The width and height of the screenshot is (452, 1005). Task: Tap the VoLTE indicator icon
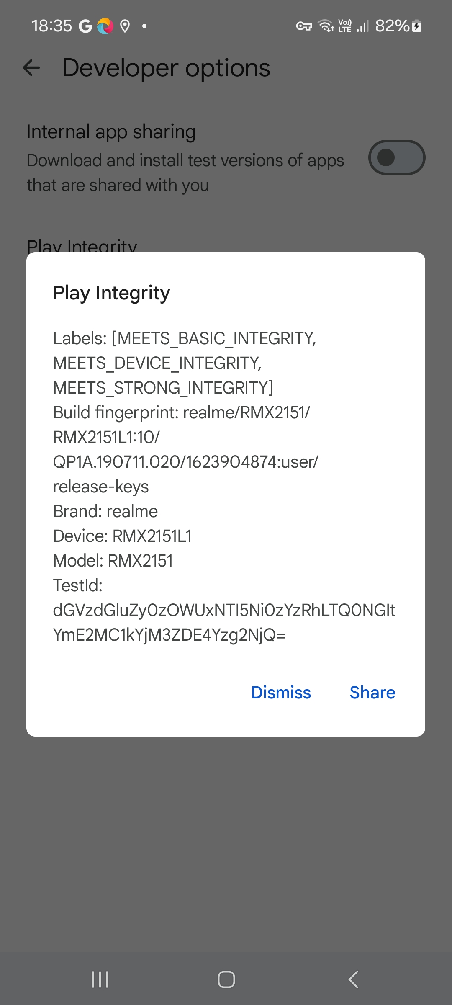(x=345, y=26)
